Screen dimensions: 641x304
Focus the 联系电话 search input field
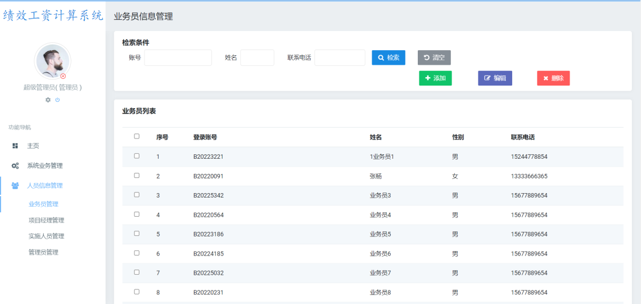point(340,57)
